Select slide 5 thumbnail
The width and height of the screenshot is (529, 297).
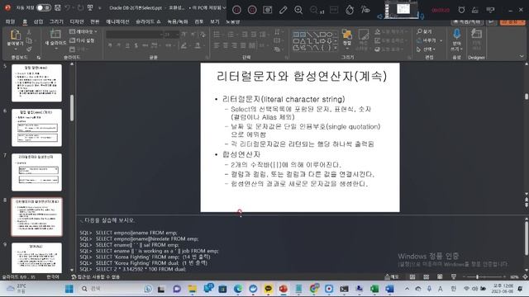click(x=36, y=82)
